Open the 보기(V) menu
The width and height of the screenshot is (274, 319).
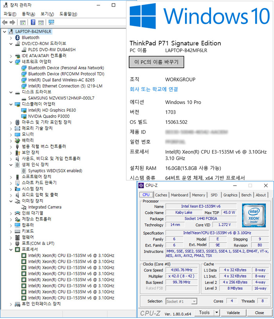pos(47,14)
